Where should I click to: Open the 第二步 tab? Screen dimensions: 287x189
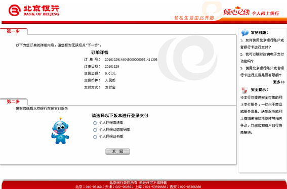point(13,102)
